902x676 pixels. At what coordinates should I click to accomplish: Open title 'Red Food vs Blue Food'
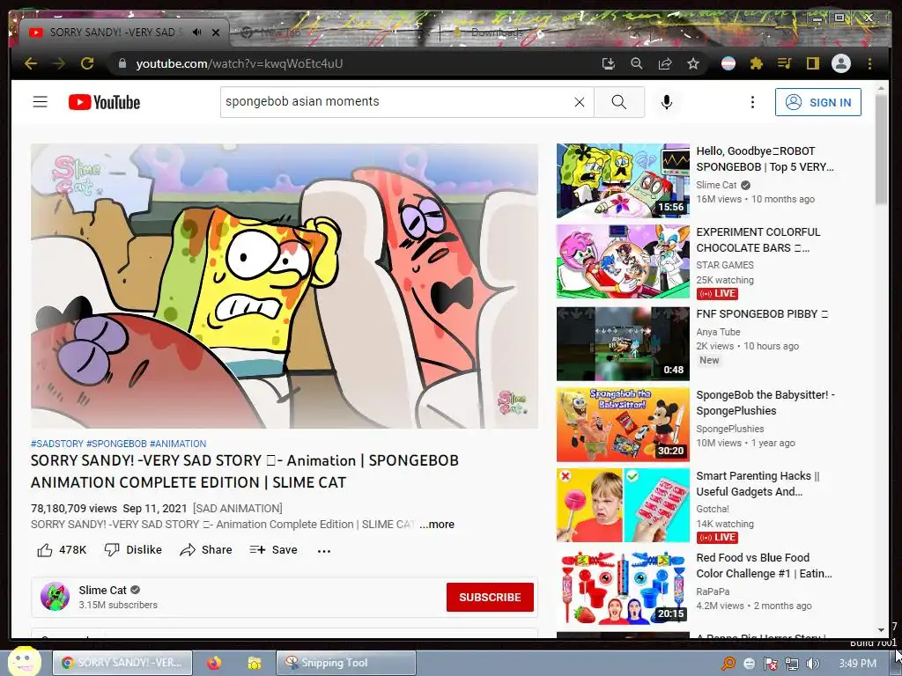pyautogui.click(x=764, y=566)
